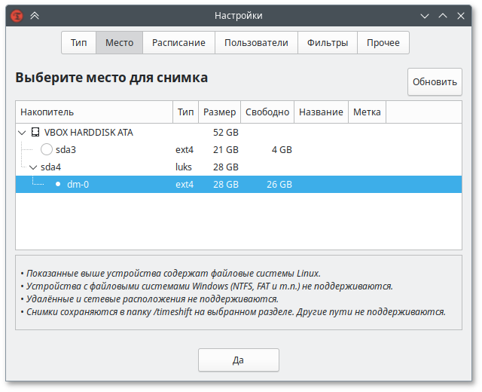The height and width of the screenshot is (392, 482).
Task: Go to the Пользователи tab
Action: (x=256, y=42)
